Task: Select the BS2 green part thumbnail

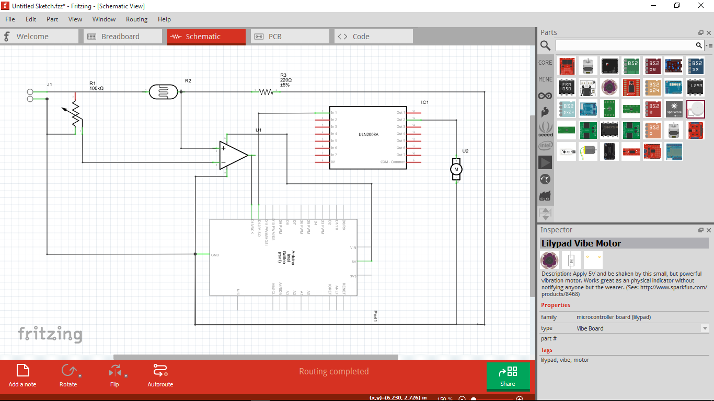Action: [631, 66]
